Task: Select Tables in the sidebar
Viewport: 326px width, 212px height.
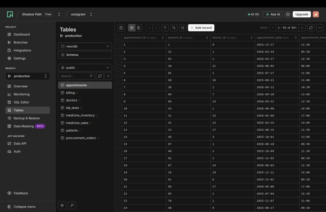Action: click(x=28, y=110)
